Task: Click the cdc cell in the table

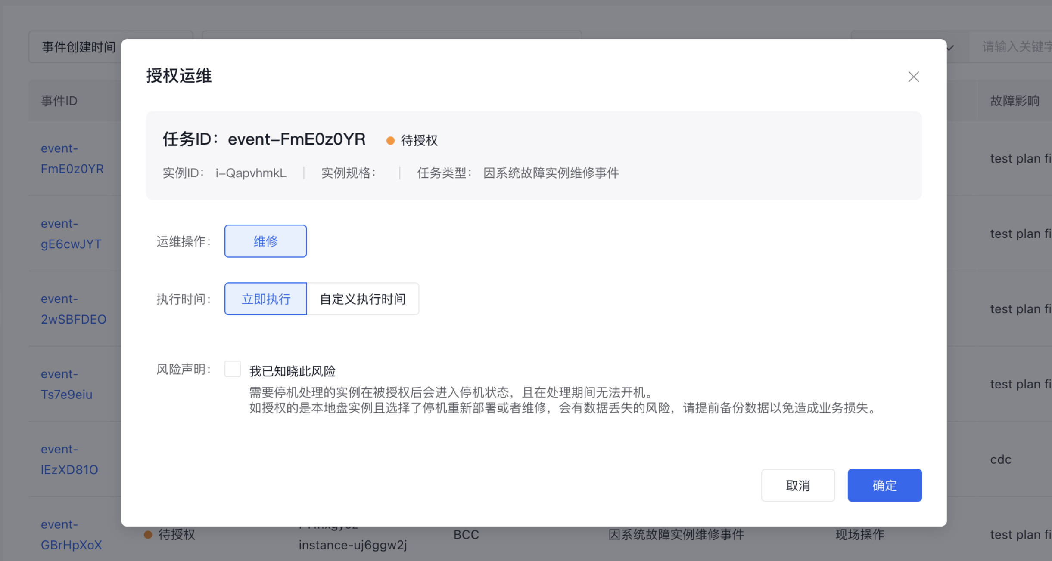Action: (1001, 459)
